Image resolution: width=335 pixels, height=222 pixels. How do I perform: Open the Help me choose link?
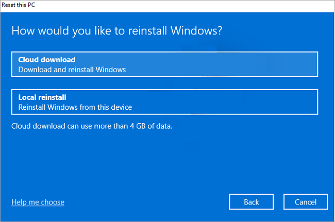click(38, 202)
